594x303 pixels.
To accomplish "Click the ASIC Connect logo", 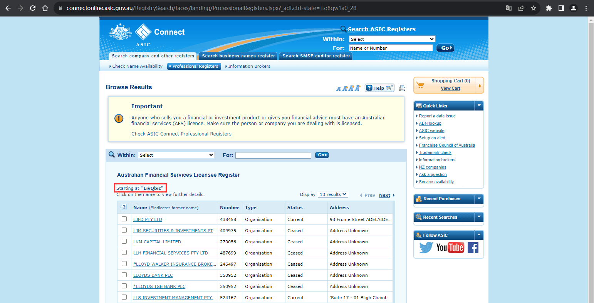I will [147, 35].
